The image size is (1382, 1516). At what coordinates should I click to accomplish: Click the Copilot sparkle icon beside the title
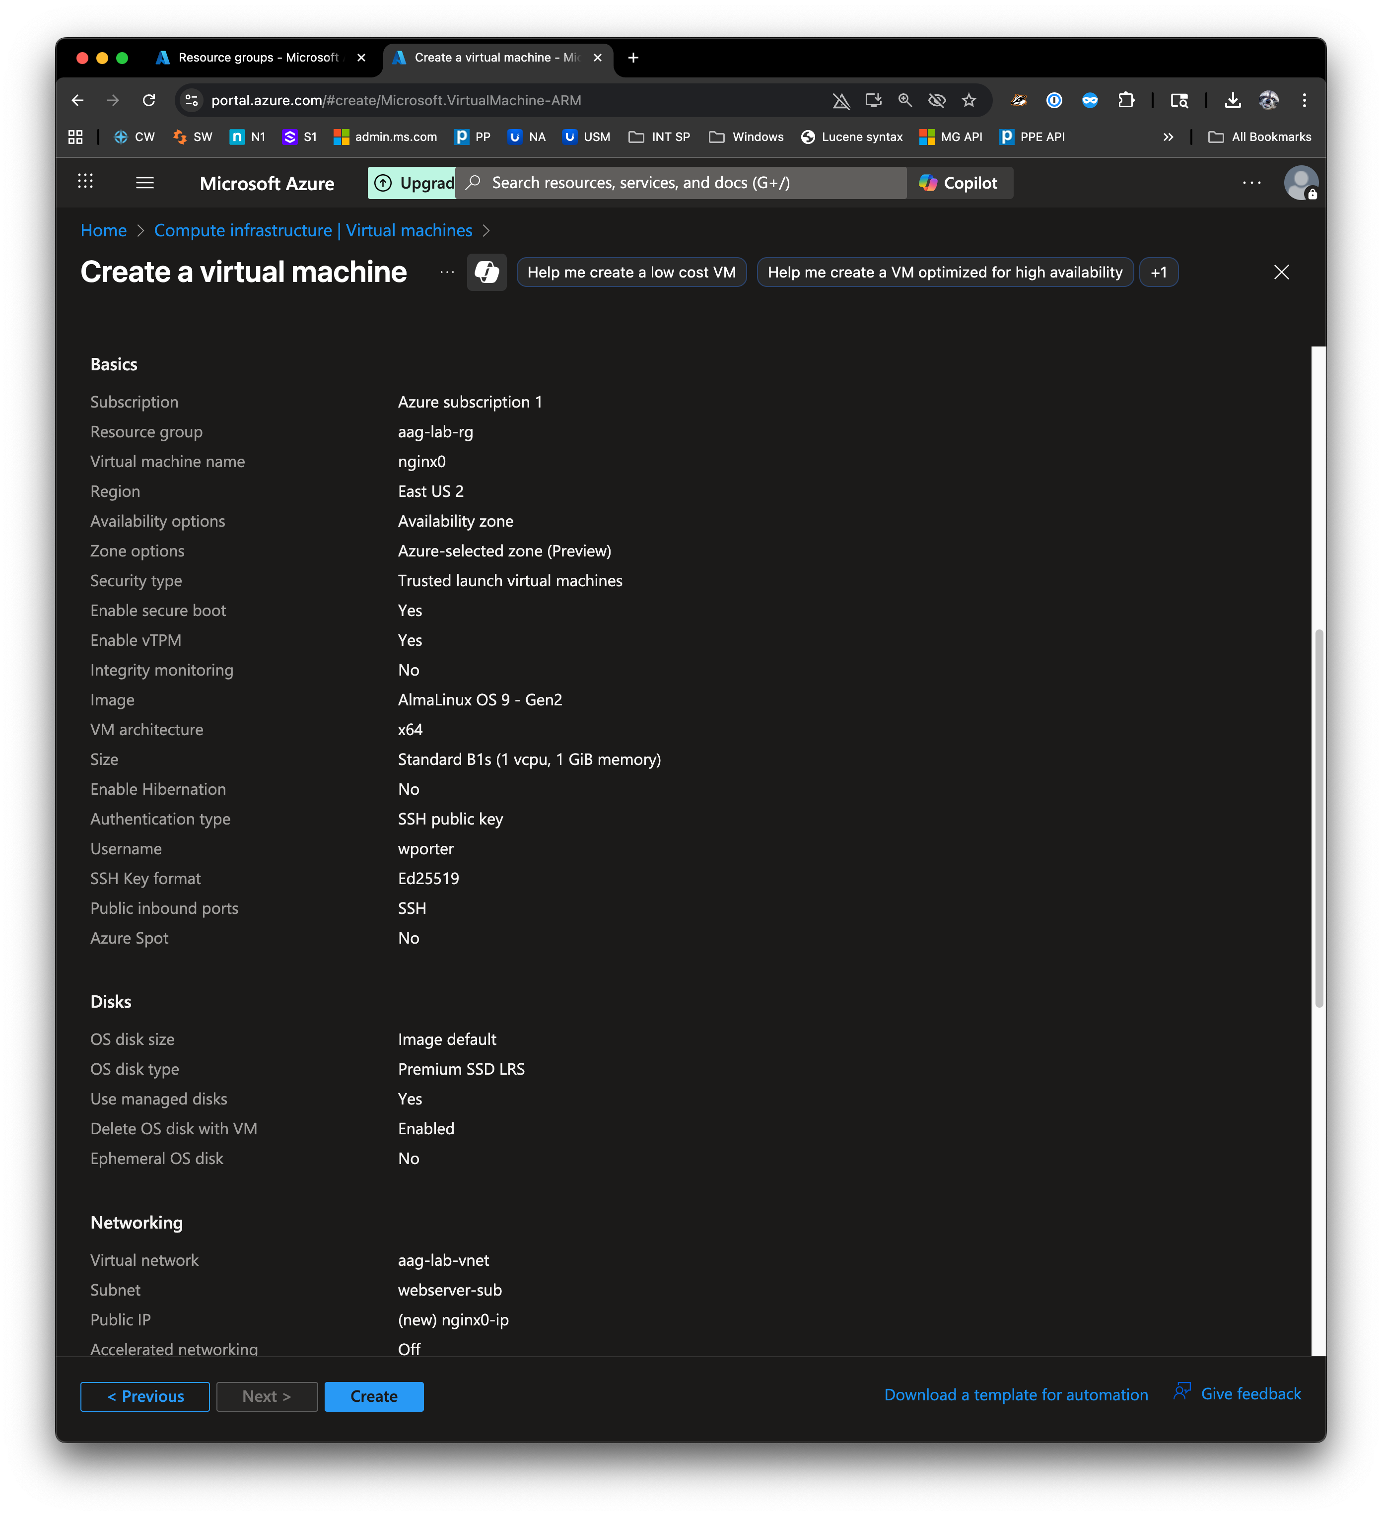pyautogui.click(x=486, y=272)
